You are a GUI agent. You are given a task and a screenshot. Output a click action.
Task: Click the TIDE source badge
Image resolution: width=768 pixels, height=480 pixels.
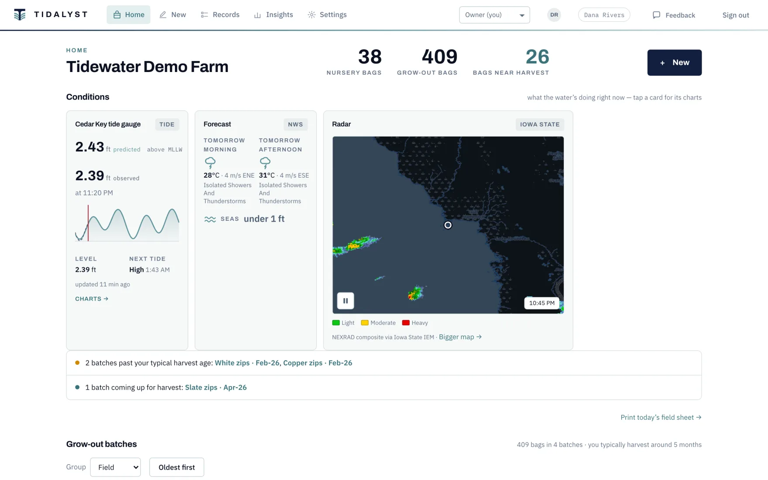[x=167, y=124]
